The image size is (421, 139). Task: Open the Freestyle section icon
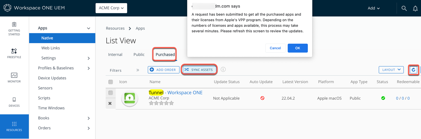pyautogui.click(x=14, y=53)
